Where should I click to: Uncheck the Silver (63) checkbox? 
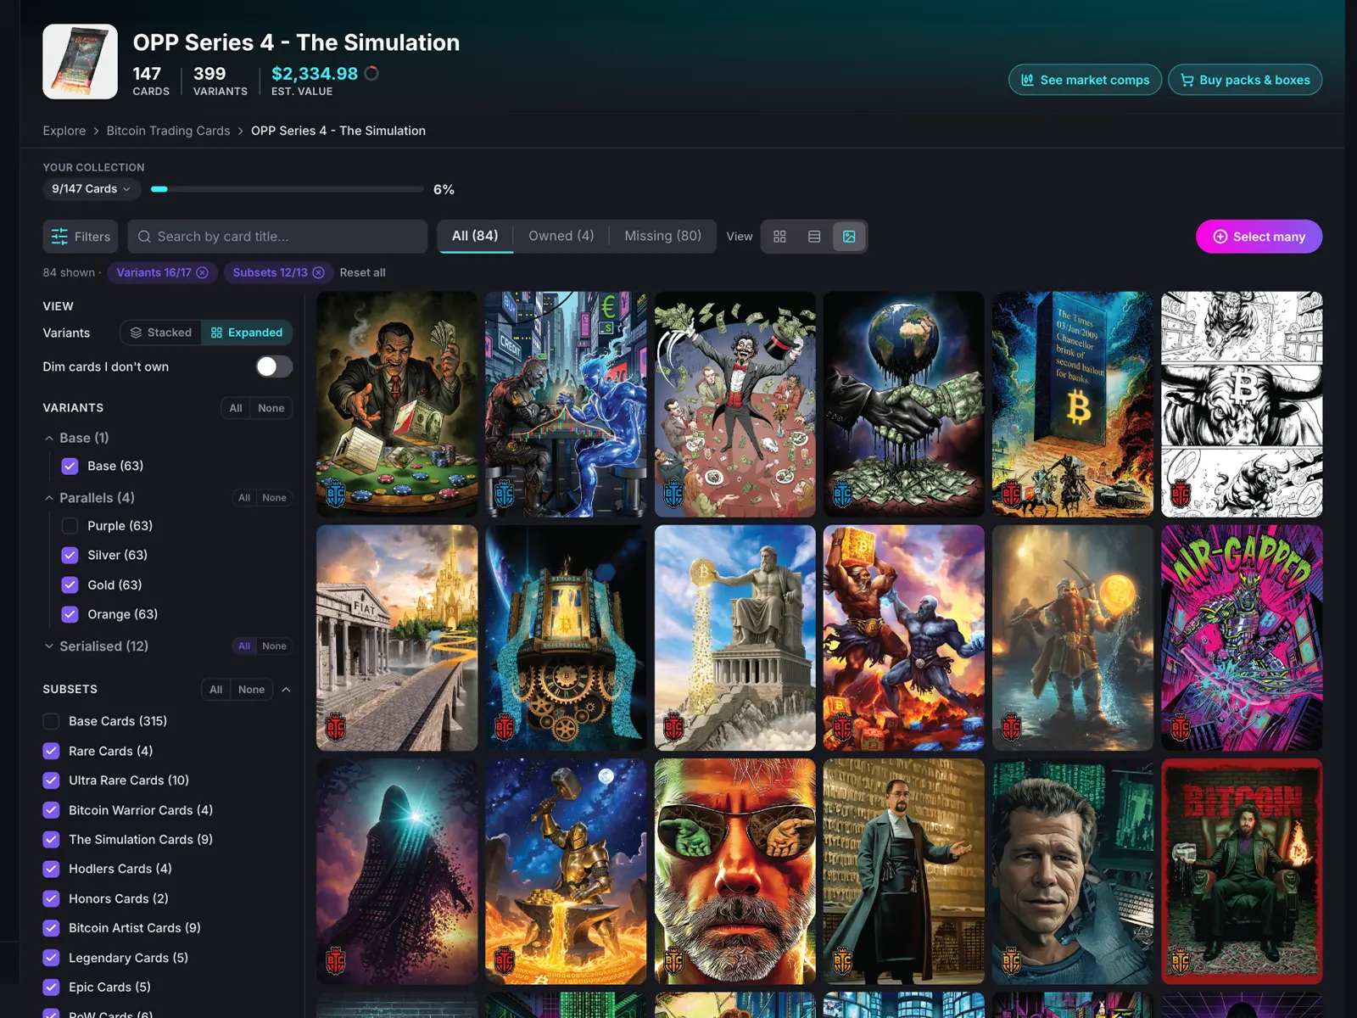[70, 555]
